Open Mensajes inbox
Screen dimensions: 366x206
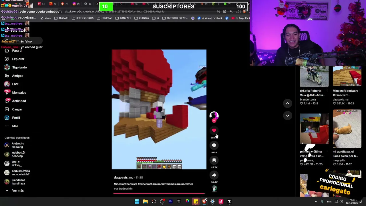click(15, 93)
